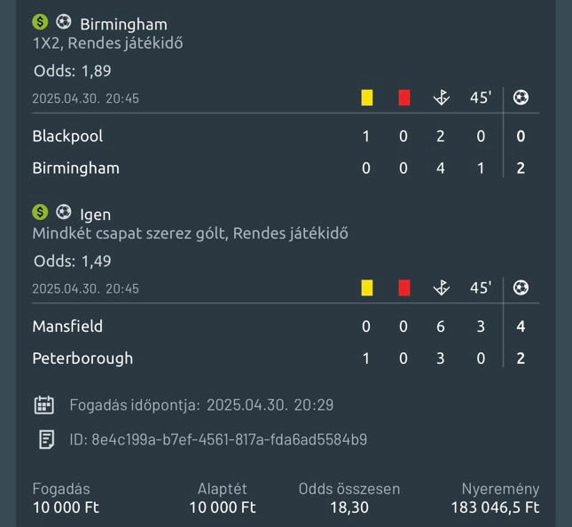Viewport: 572px width, 527px height.
Task: Select the Mansfield team row
Action: (x=67, y=326)
